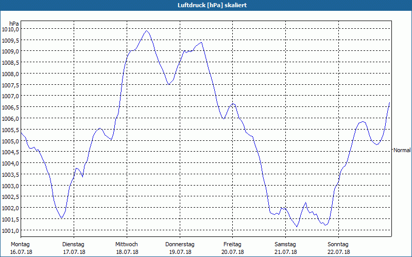Click the 'Mittwoch' day label
The height and width of the screenshot is (257, 412).
(x=126, y=244)
